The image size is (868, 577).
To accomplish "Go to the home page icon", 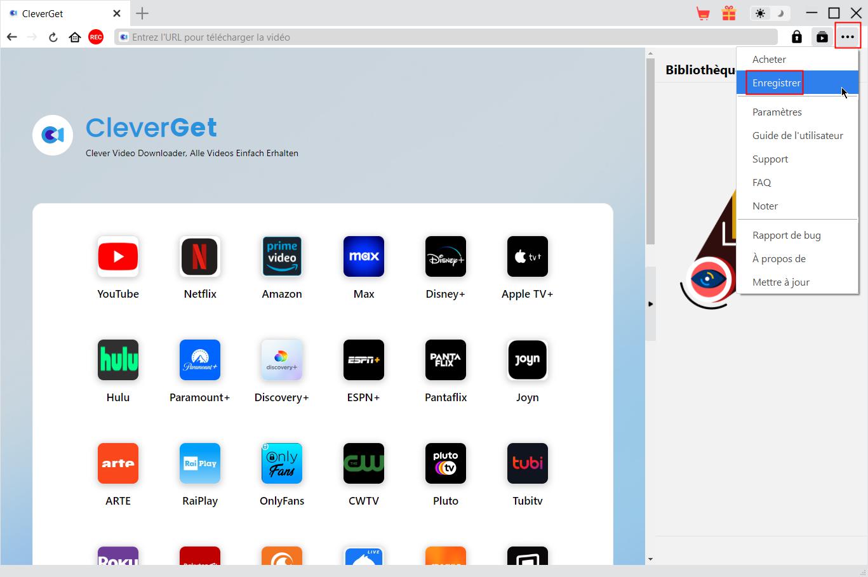I will [75, 37].
